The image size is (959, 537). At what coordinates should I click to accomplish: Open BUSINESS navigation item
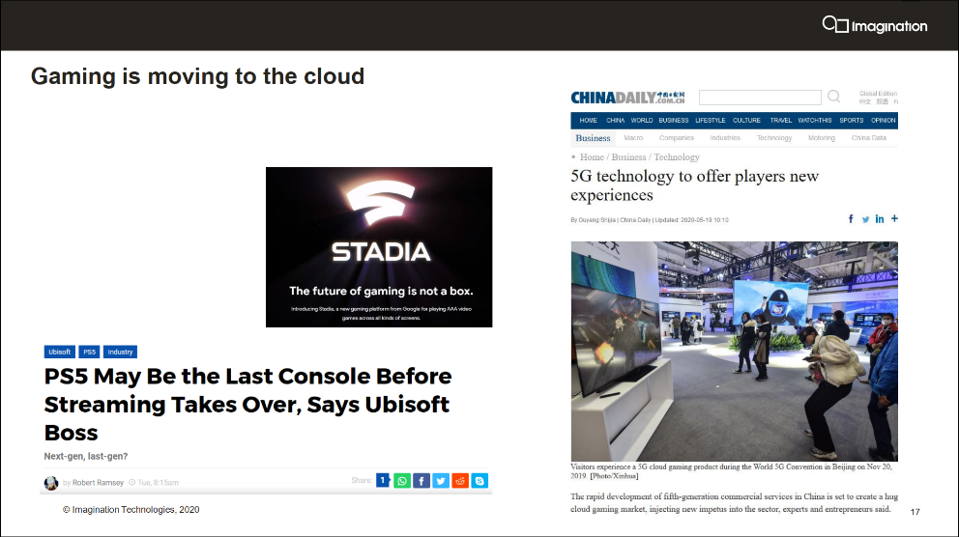pyautogui.click(x=674, y=121)
